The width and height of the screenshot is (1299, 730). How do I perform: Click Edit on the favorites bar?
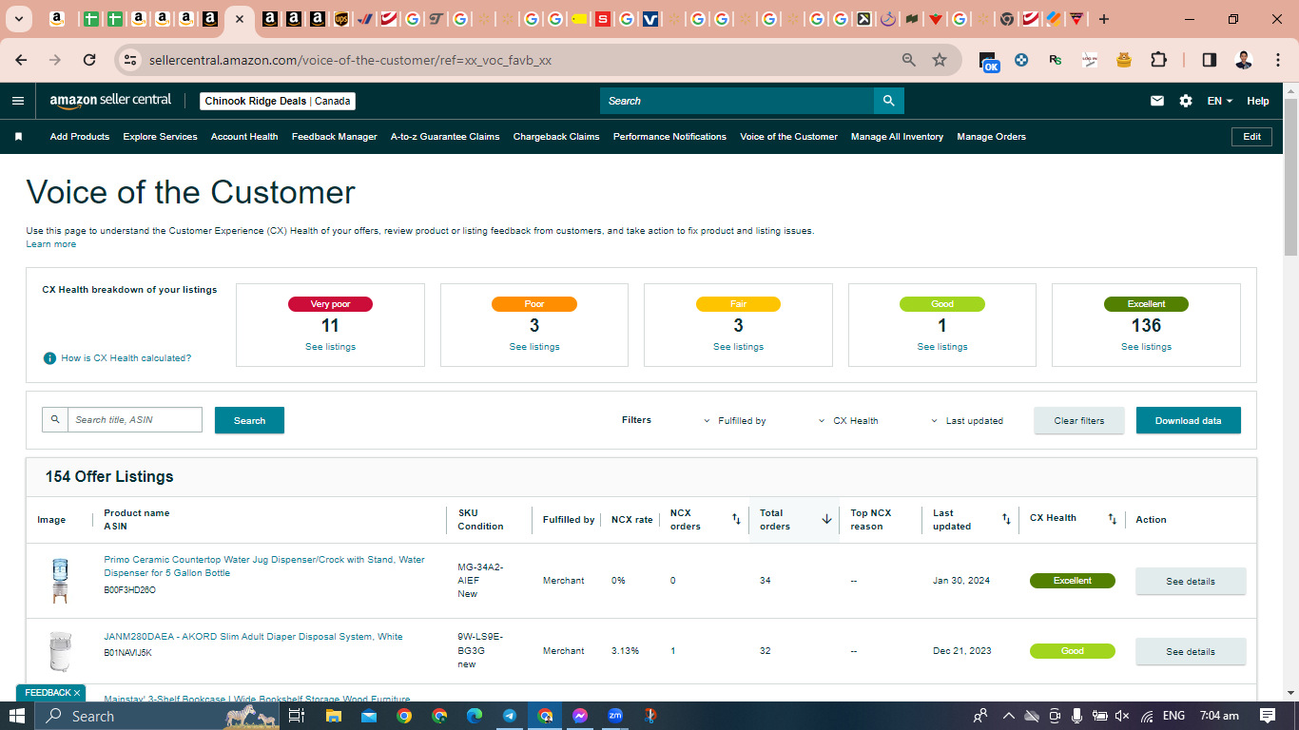coord(1252,137)
